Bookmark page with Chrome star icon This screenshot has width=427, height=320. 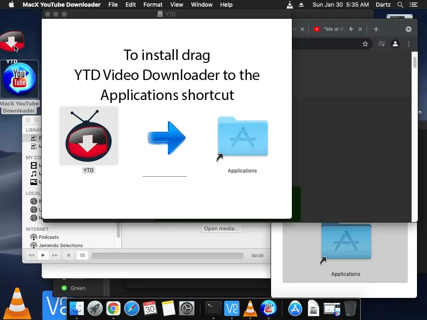[365, 44]
